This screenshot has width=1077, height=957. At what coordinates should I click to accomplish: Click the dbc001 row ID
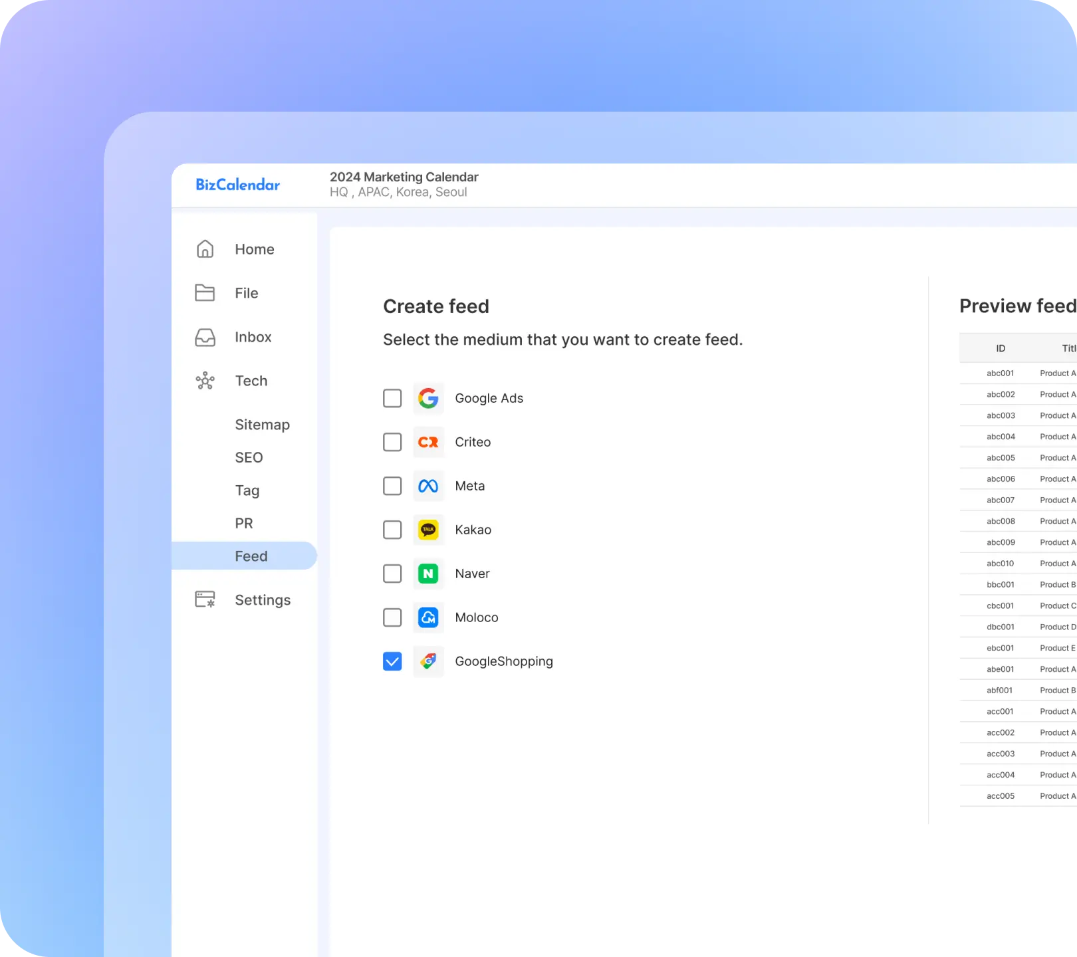pos(1001,627)
